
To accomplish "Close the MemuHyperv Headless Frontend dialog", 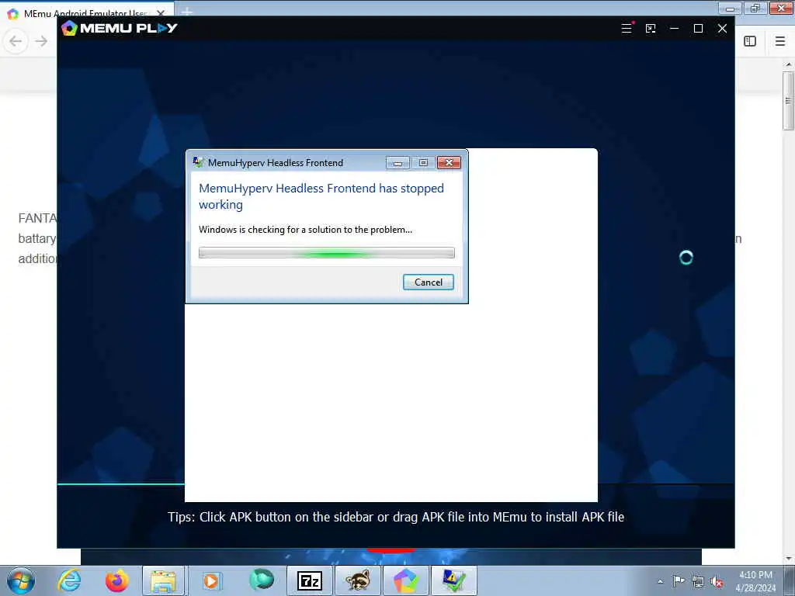I will coord(449,163).
